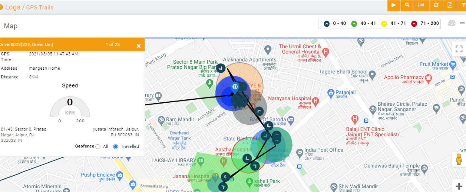The height and width of the screenshot is (192, 466).
Task: Click Tagore Bharti School pin
Action: coord(372,74)
